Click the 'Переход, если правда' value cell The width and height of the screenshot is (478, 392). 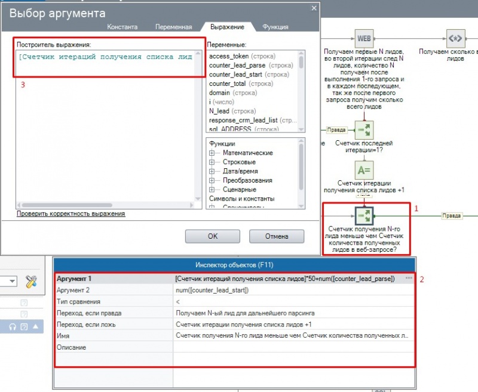(x=293, y=313)
